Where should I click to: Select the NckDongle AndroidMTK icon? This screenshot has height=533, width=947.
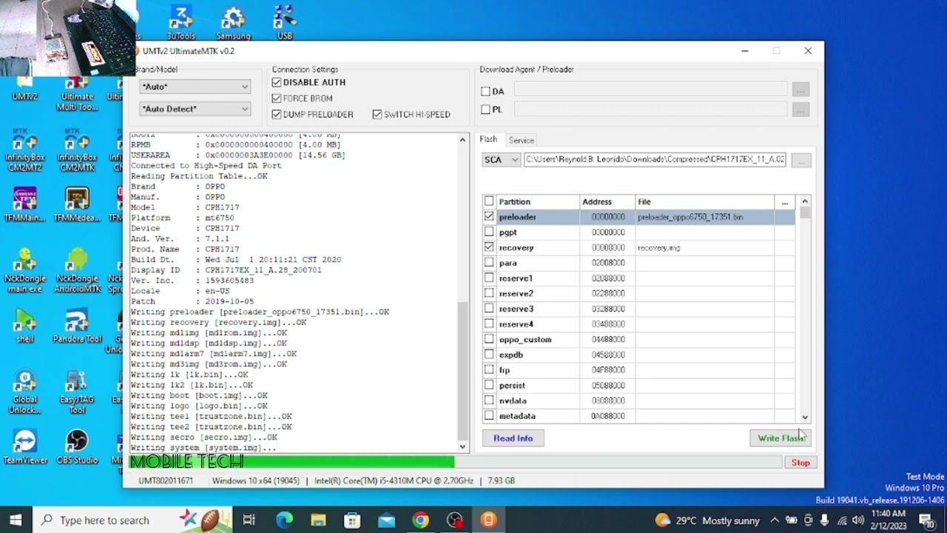point(77,271)
